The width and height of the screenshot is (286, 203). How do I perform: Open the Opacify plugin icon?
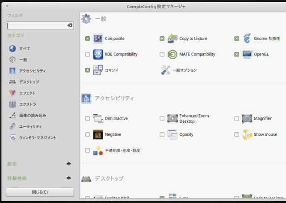[172, 134]
